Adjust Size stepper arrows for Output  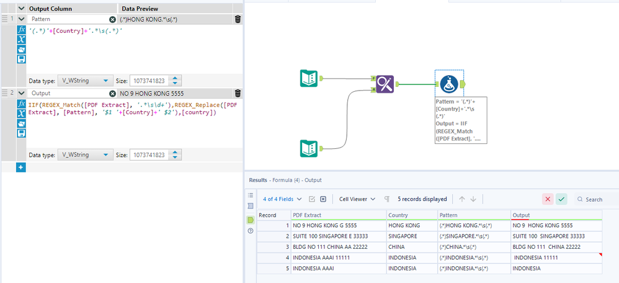tap(176, 155)
